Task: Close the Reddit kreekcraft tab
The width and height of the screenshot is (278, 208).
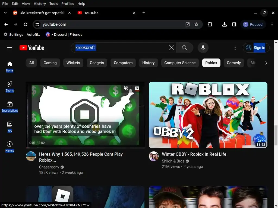Action: point(69,13)
